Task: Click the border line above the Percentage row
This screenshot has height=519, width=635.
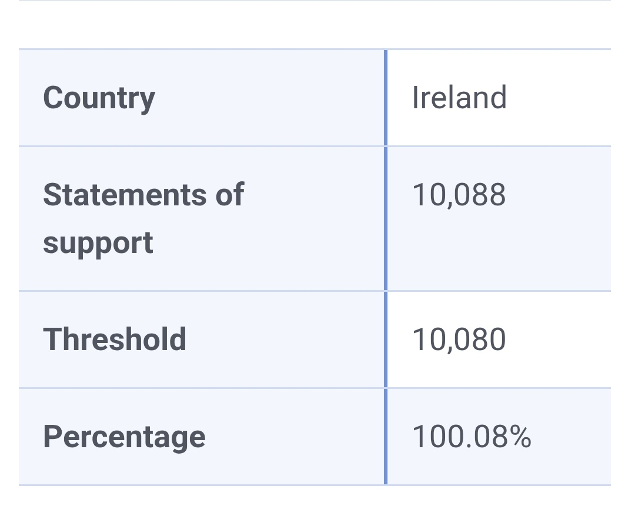Action: coord(200,388)
